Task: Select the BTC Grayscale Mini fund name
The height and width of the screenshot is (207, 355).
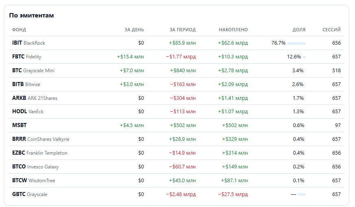Action: (33, 71)
